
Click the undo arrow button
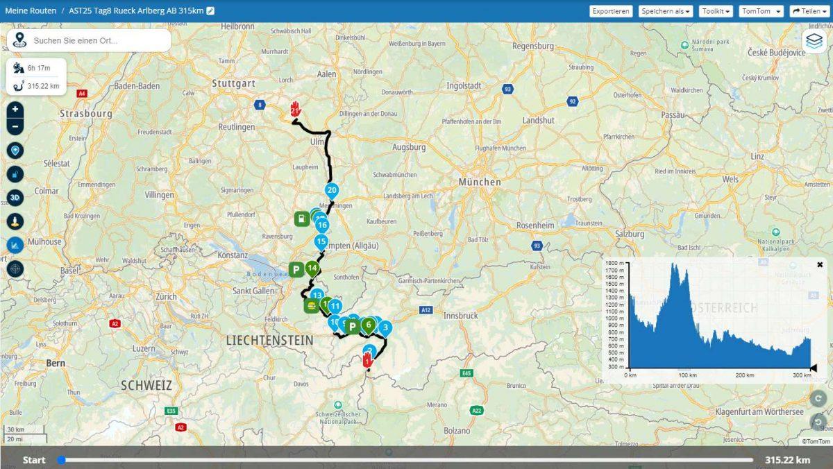(x=818, y=423)
